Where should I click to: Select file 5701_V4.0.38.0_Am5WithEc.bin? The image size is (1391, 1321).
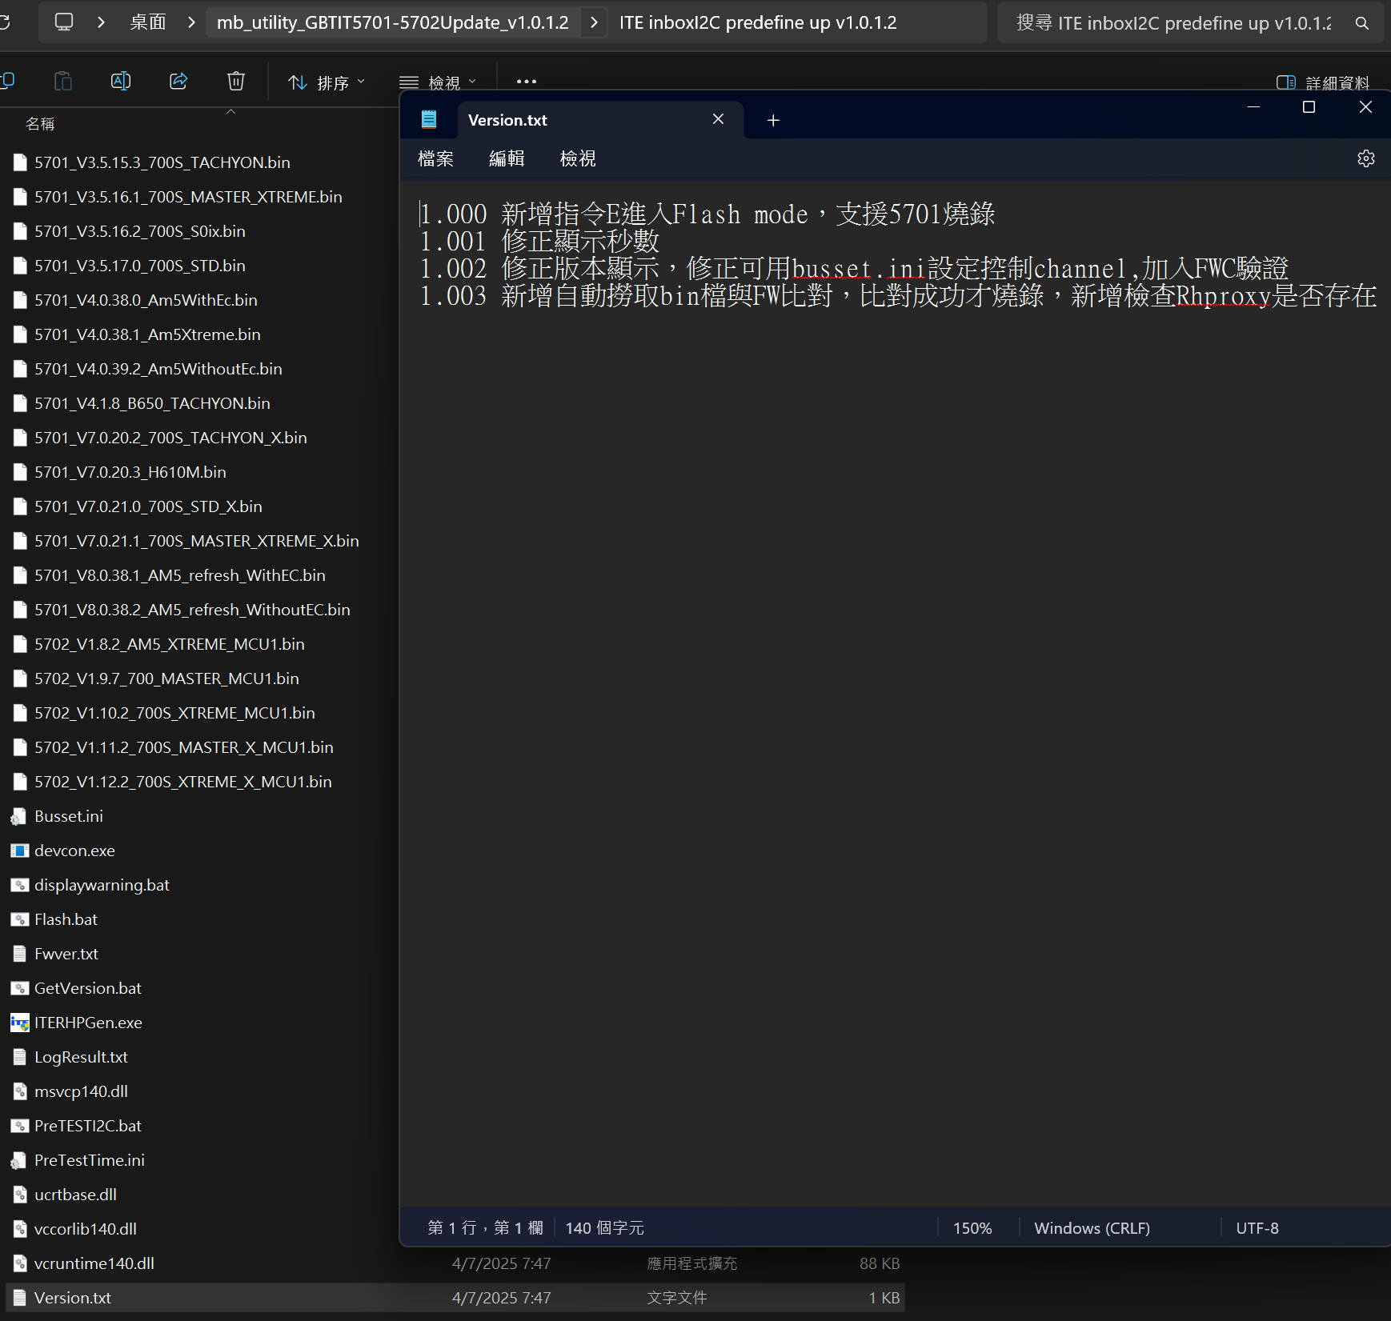click(146, 300)
